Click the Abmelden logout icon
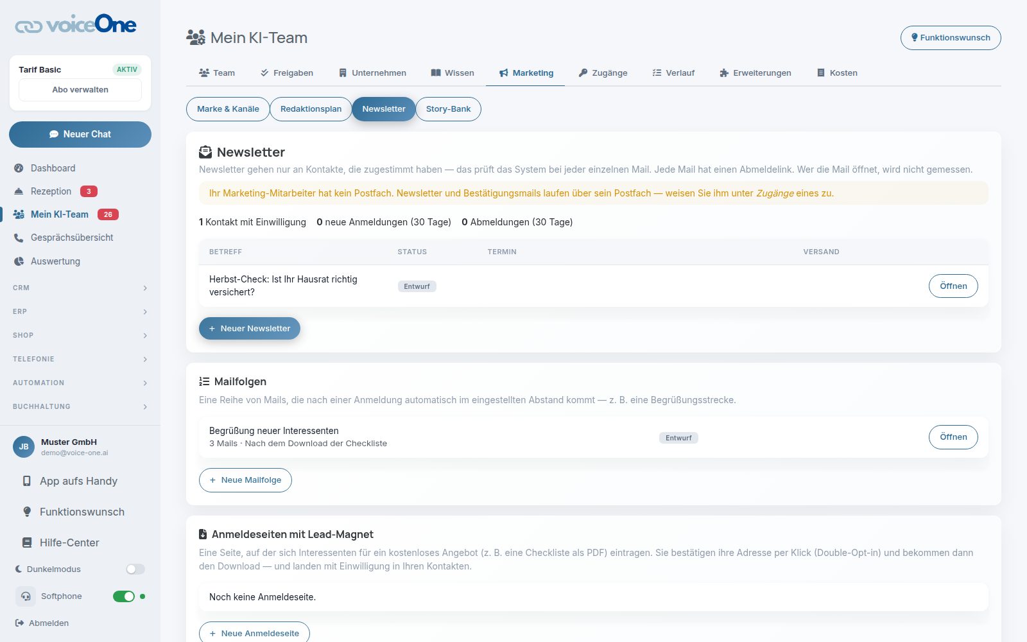1027x642 pixels. 19,623
